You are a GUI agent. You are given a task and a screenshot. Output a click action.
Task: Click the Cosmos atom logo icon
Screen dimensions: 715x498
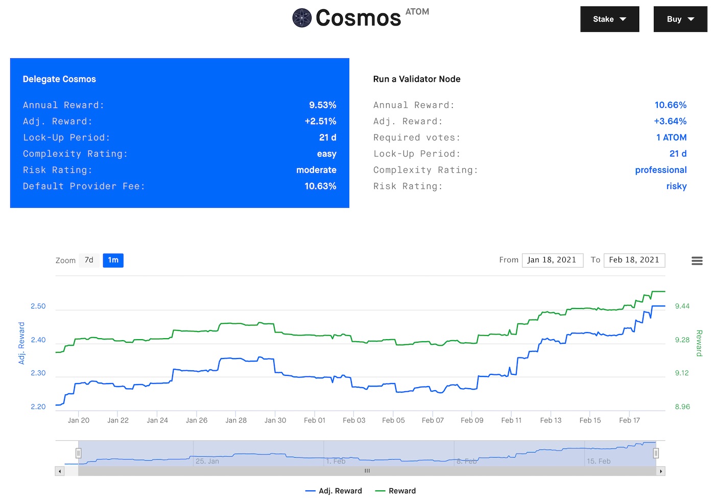[302, 18]
